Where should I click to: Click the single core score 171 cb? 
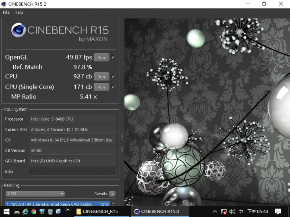[x=83, y=87]
